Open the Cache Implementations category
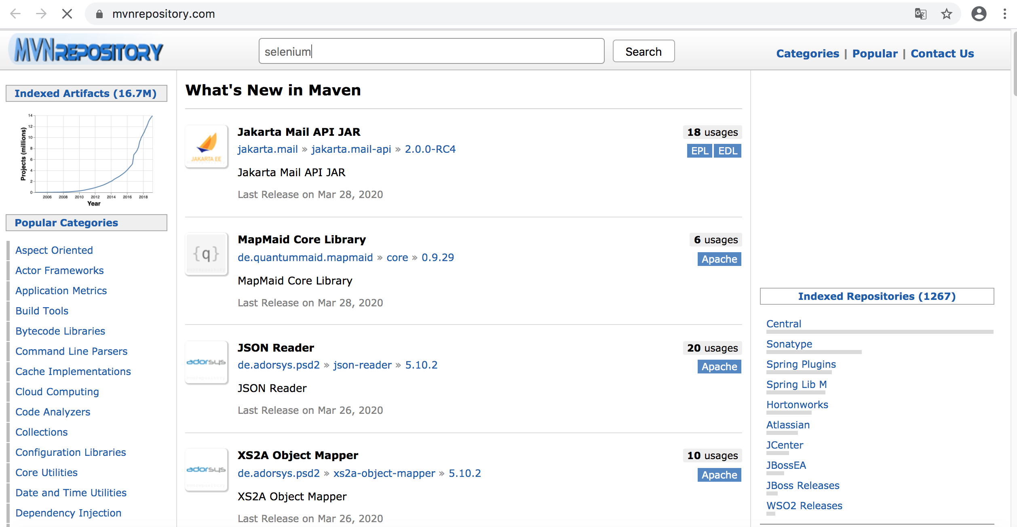The width and height of the screenshot is (1017, 527). point(73,371)
